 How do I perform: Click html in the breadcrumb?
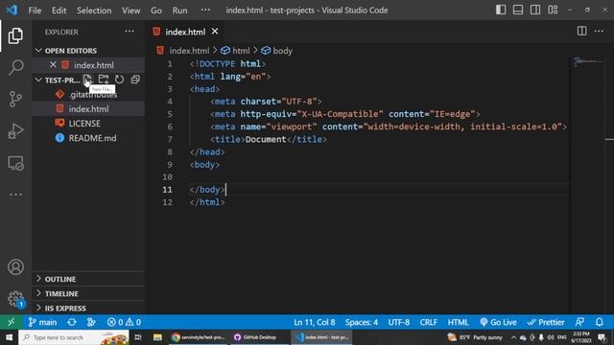[241, 51]
